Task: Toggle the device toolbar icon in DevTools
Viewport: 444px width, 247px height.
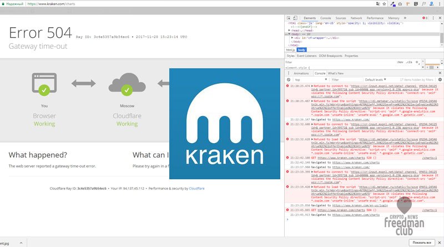Action: tap(295, 18)
